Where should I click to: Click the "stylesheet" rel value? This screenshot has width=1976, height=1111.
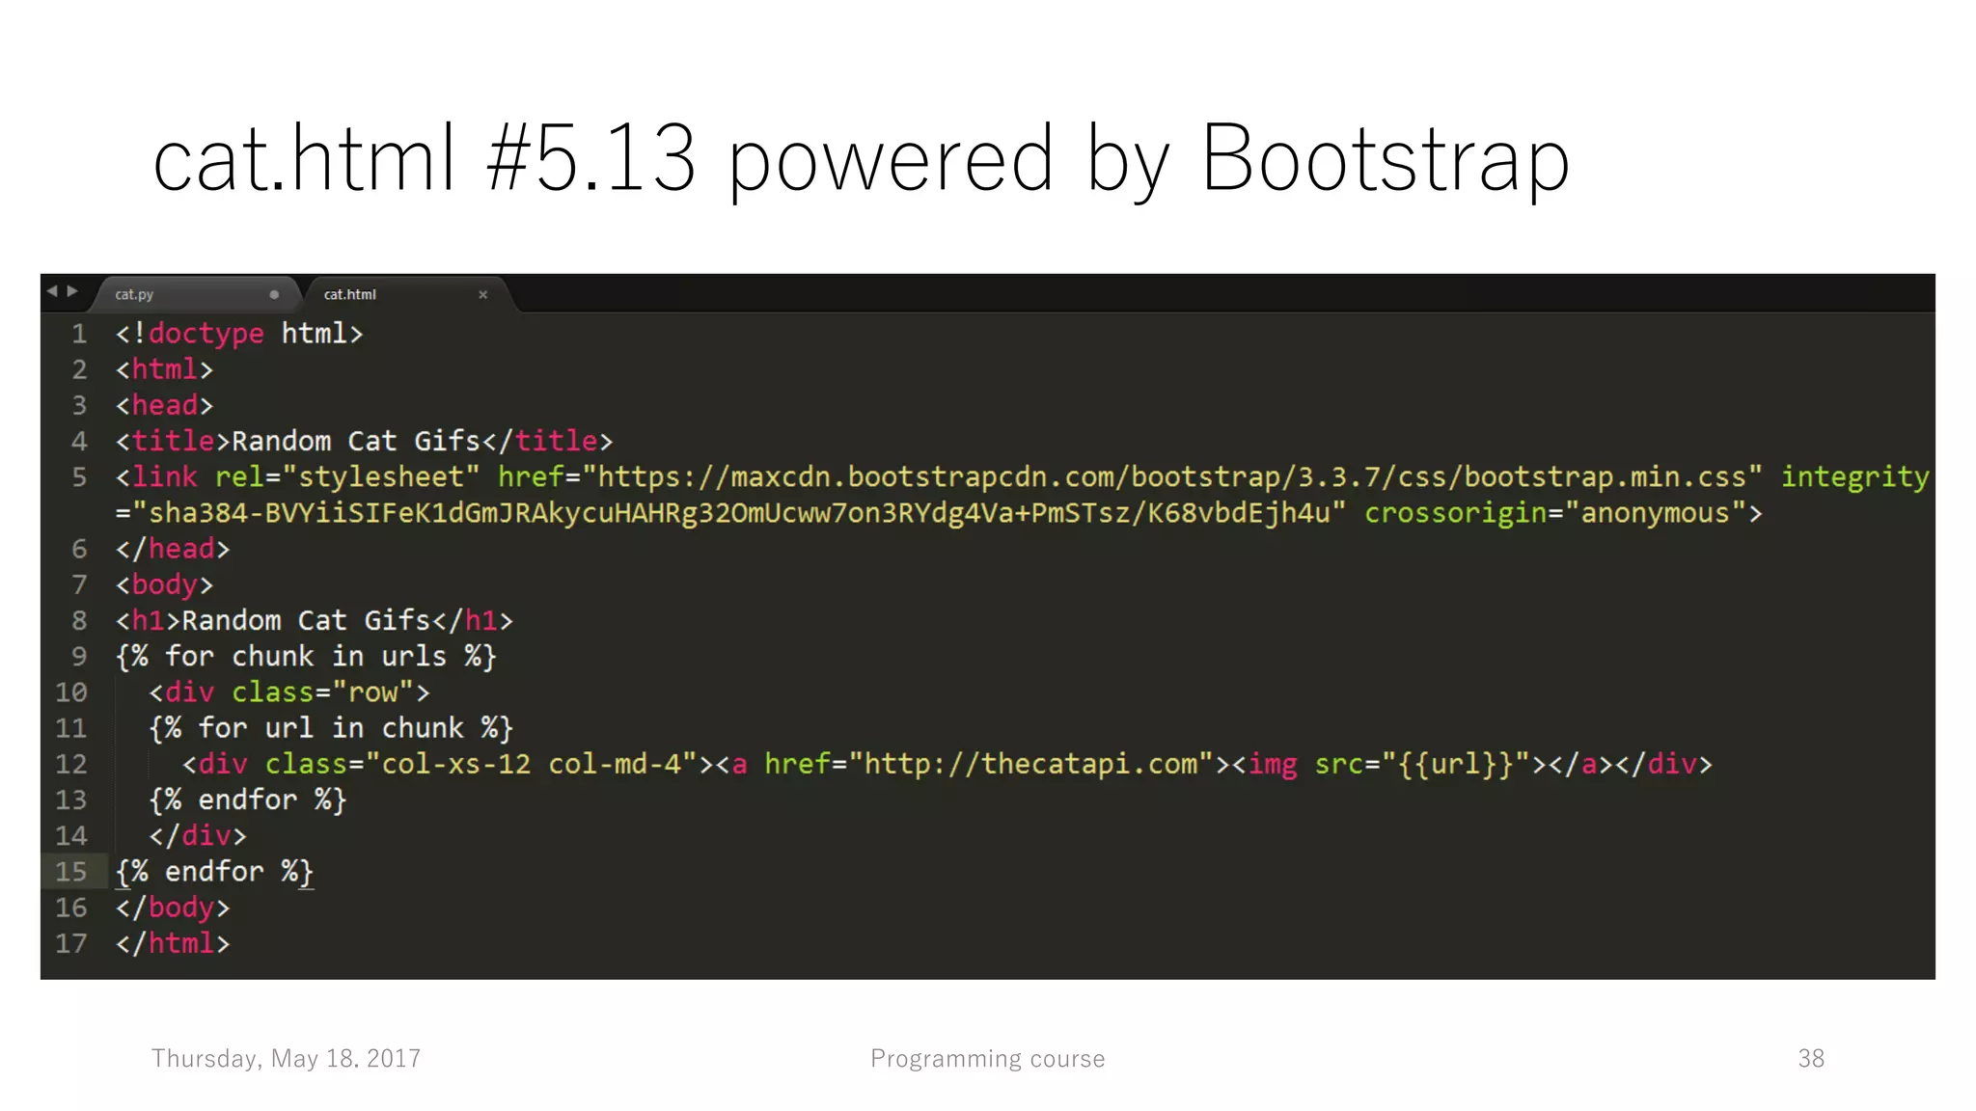[x=380, y=477]
